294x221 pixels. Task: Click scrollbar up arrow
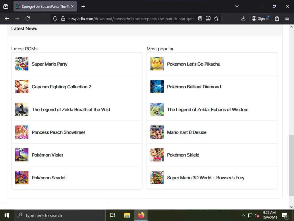coord(291,27)
